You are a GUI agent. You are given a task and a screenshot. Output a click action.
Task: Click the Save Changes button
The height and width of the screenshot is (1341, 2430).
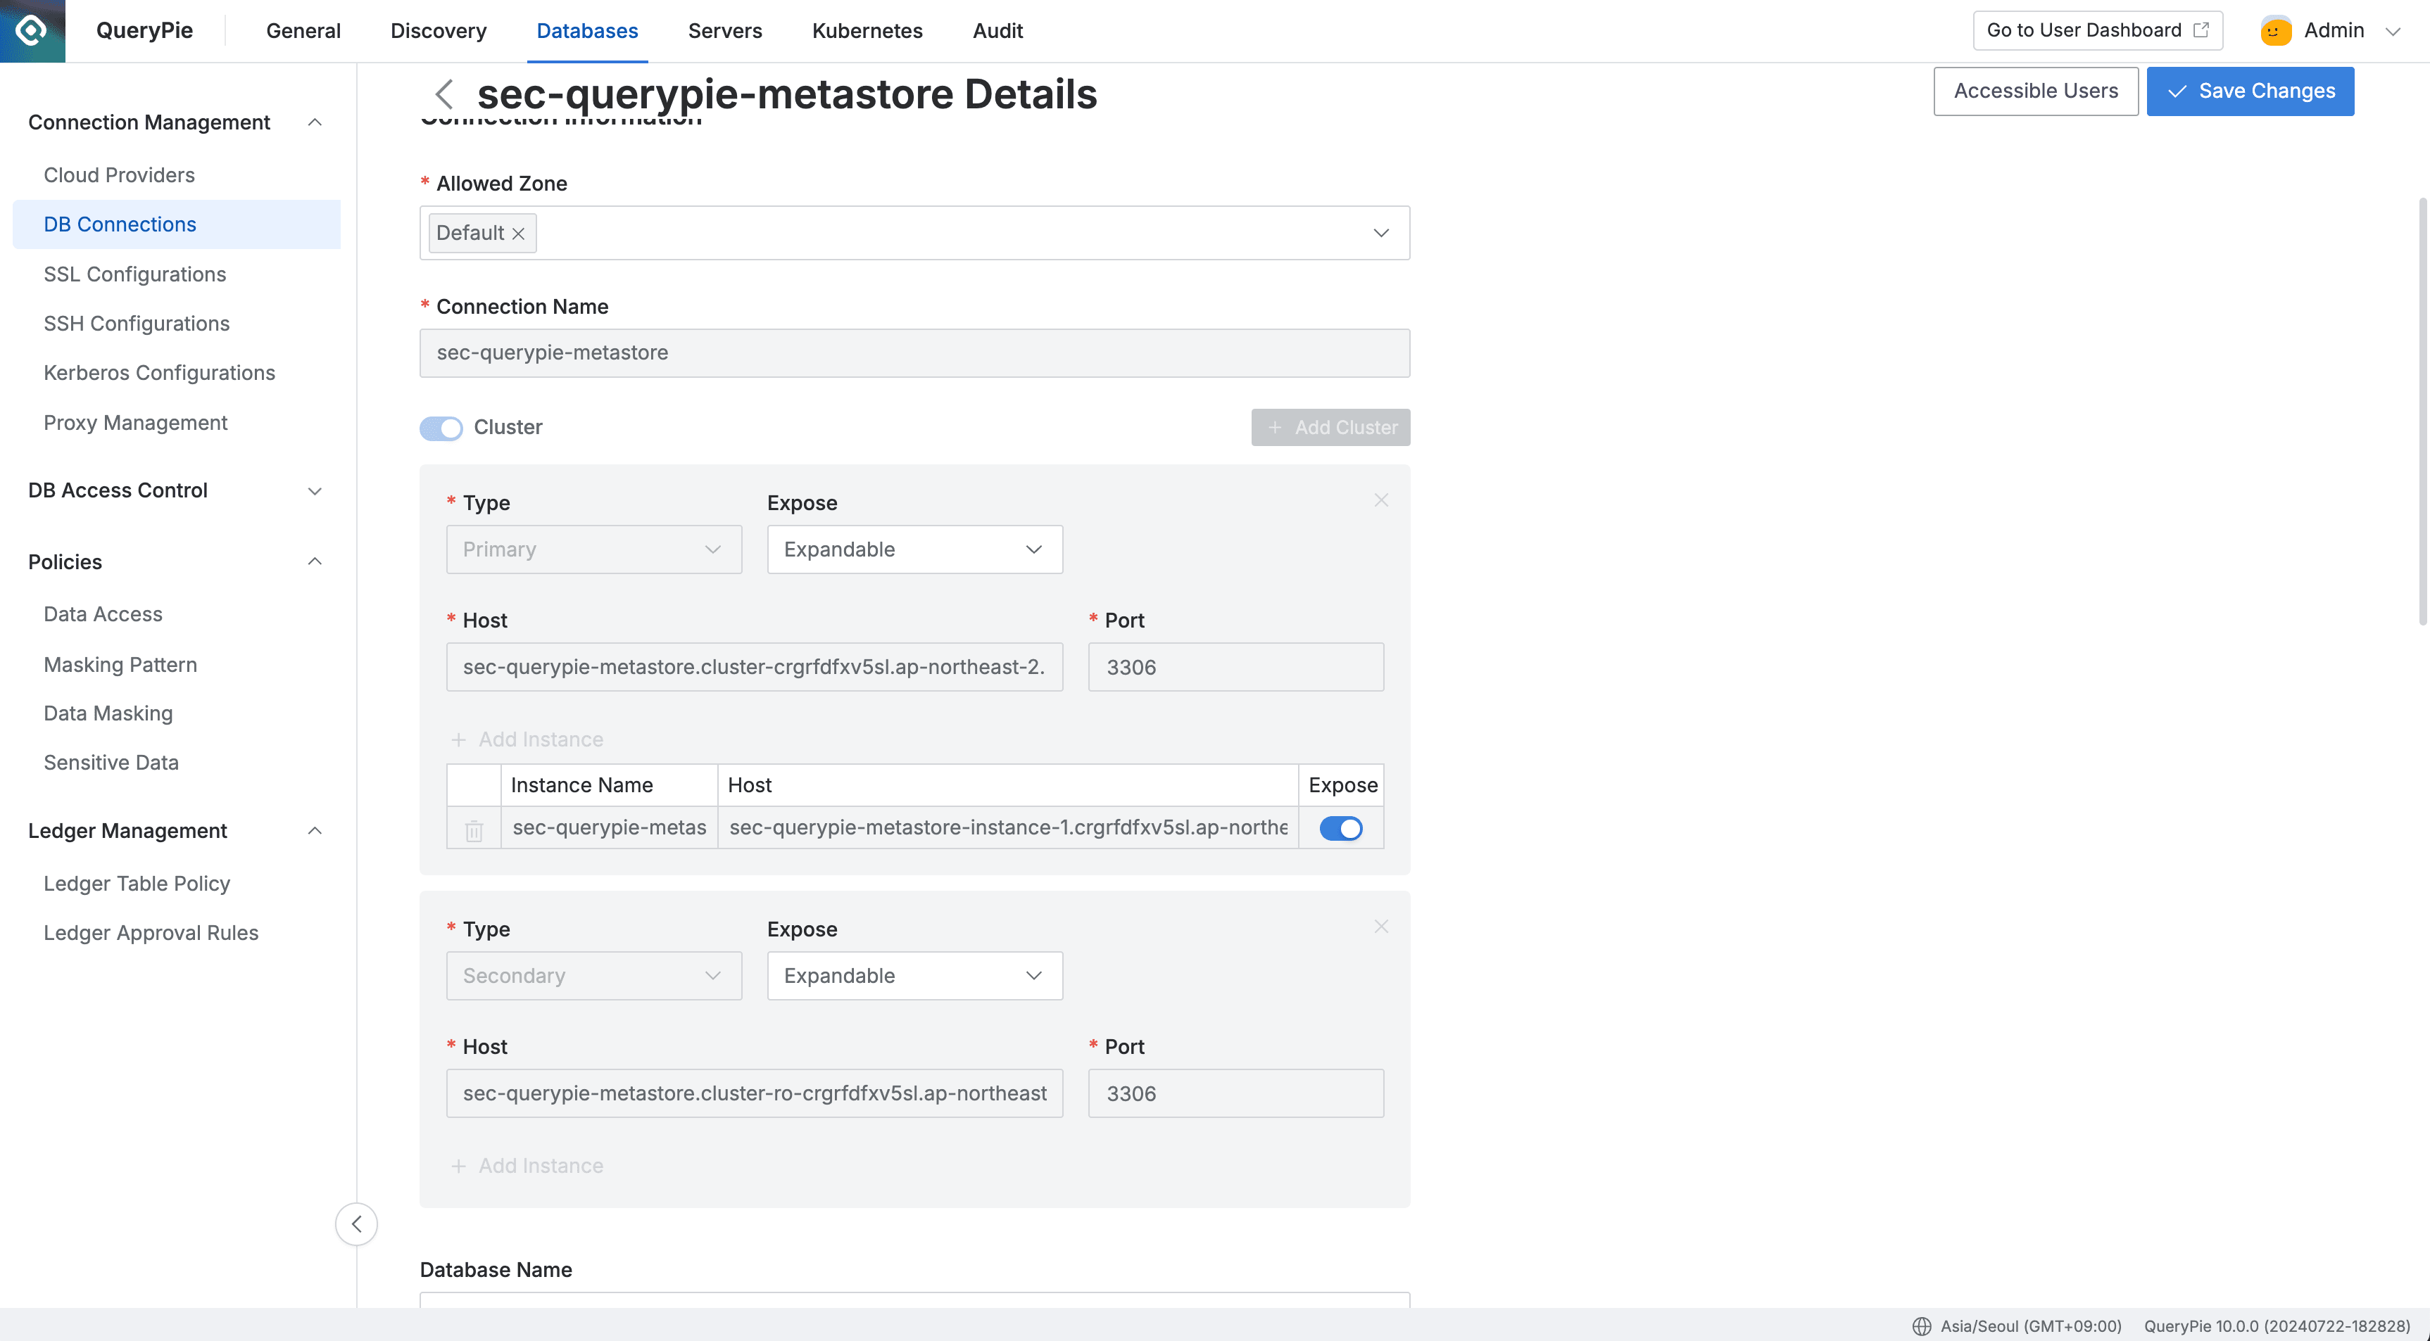click(2250, 91)
